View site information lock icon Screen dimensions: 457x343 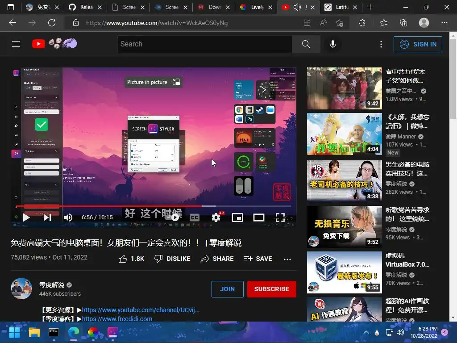tap(76, 23)
